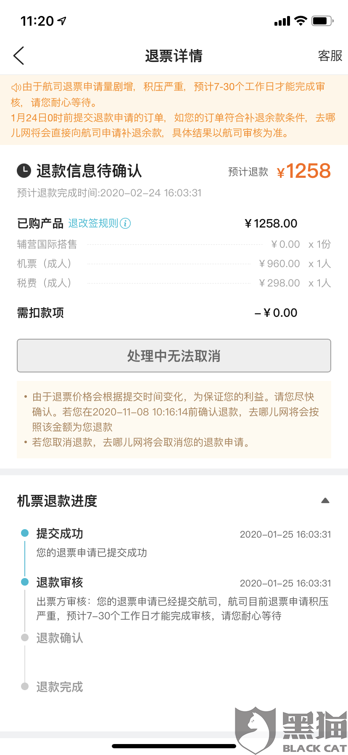The image size is (348, 755).
Task: Collapse the 机票退款进度 section arrow
Action: pyautogui.click(x=325, y=501)
